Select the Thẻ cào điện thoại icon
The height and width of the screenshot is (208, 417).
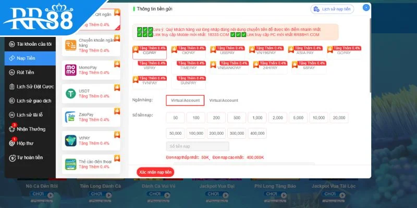click(x=70, y=164)
